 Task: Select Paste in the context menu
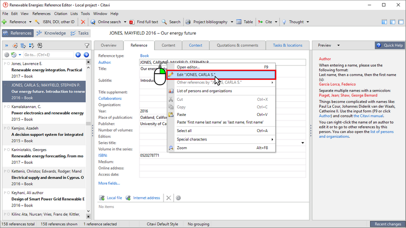click(222, 115)
